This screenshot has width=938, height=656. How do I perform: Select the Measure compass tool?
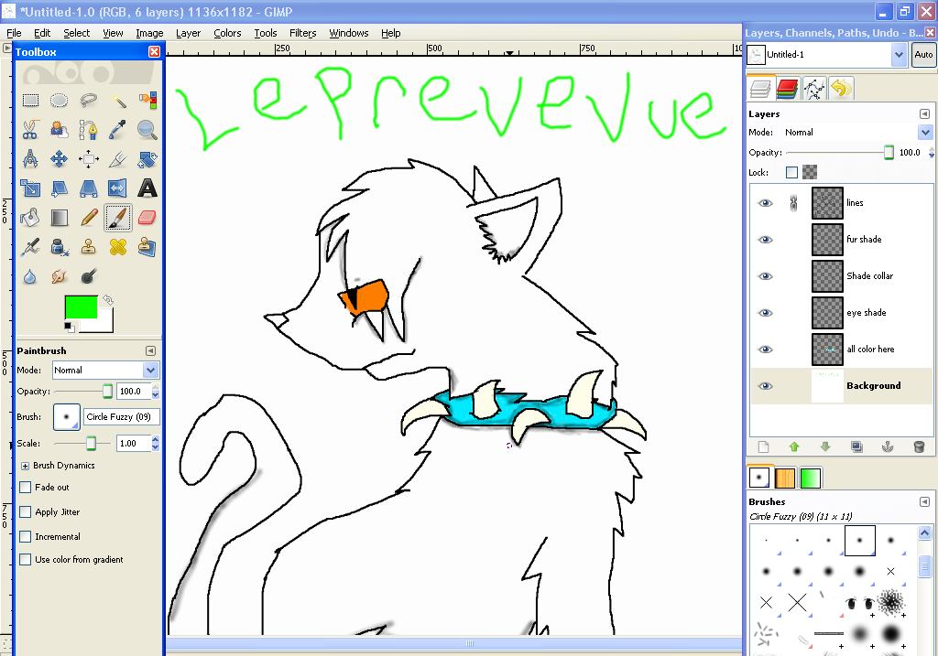pos(30,159)
